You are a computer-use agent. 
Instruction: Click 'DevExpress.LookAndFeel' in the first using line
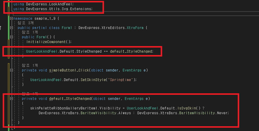tap(49, 4)
